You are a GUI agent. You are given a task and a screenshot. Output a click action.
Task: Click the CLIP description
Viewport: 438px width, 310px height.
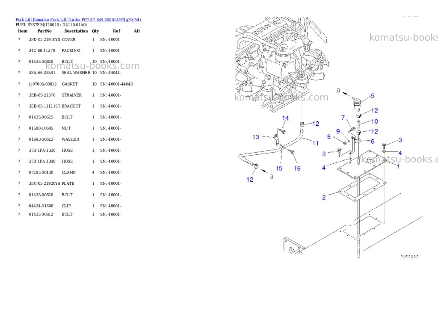[x=66, y=206]
